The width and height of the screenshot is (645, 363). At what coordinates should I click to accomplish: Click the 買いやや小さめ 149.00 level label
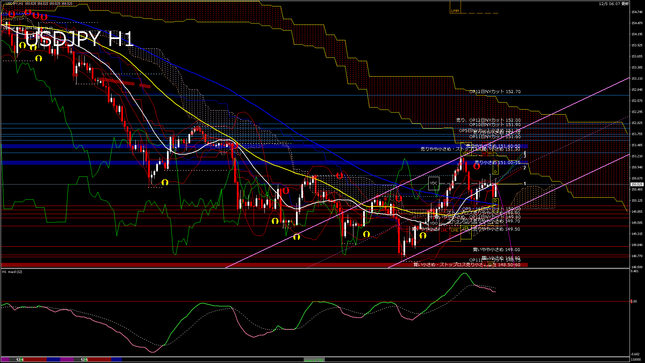point(496,250)
